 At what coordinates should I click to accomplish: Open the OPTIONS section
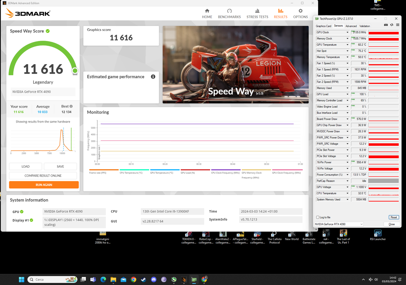coord(300,14)
